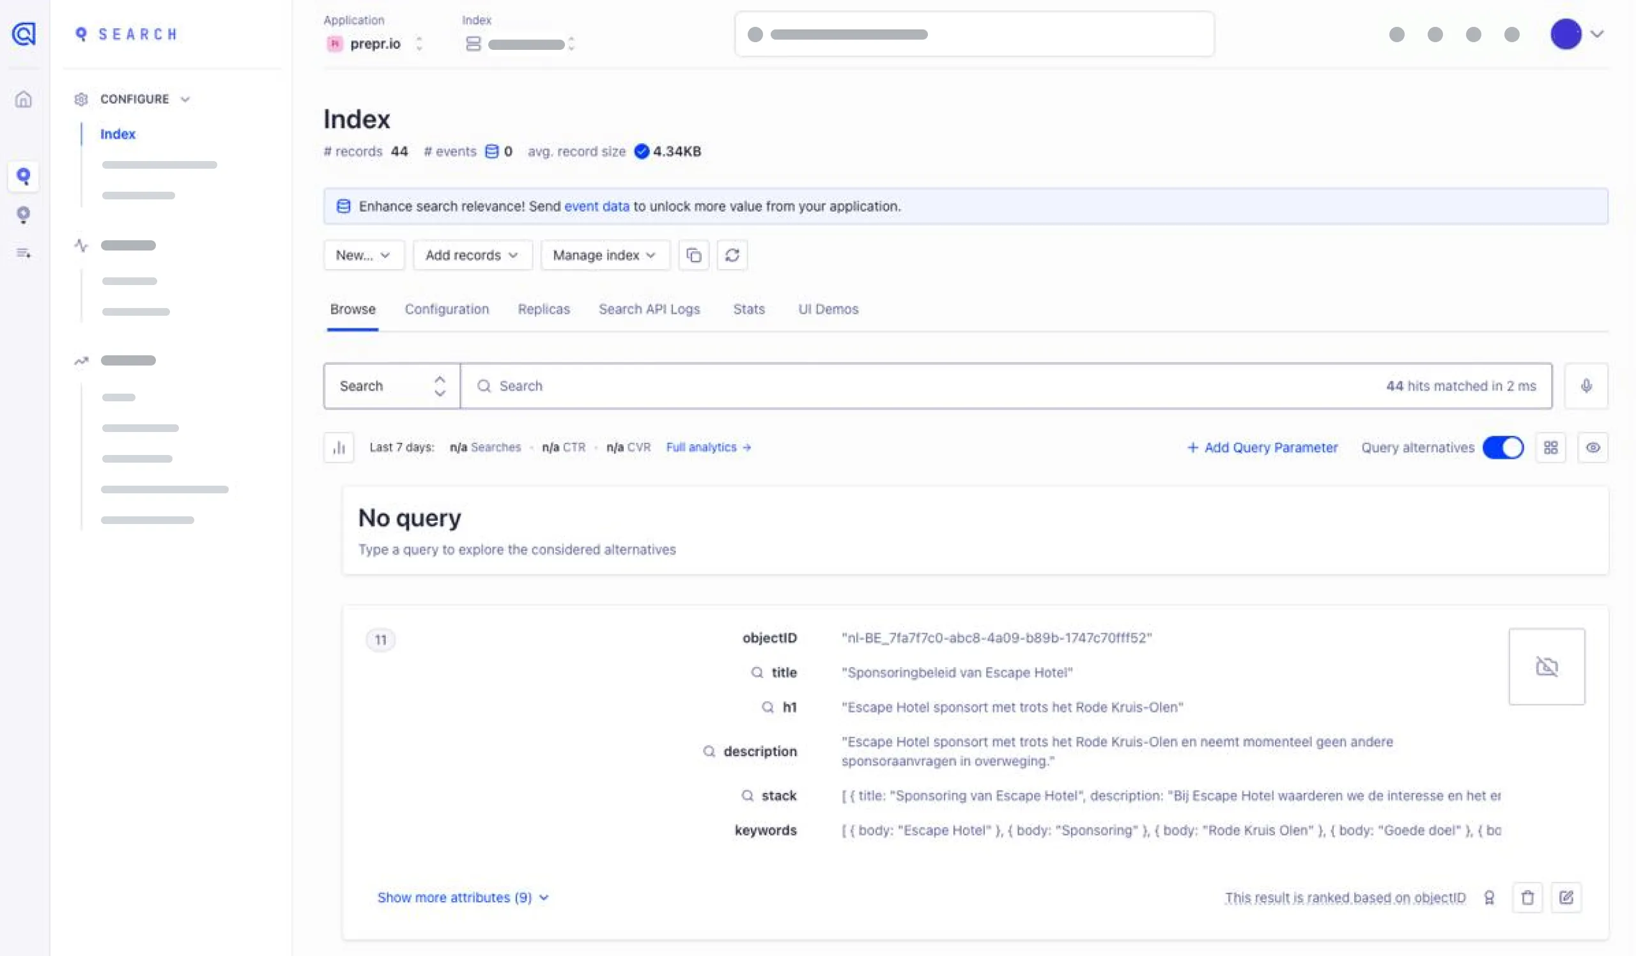Screen dimensions: 1636x956
Task: Click the refresh index icon button
Action: tap(732, 255)
